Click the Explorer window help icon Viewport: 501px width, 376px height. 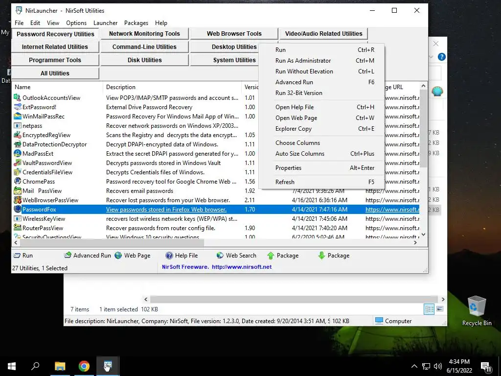point(442,57)
